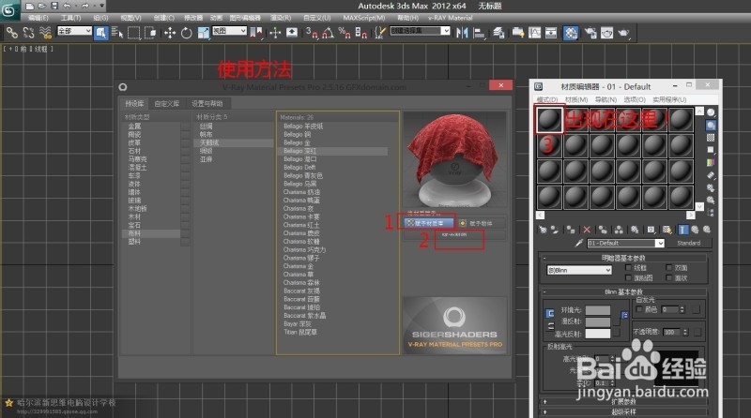
Task: Open the (B)Blinn shader type dropdown
Action: tap(578, 272)
